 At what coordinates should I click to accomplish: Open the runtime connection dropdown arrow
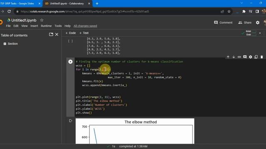tap(260, 33)
